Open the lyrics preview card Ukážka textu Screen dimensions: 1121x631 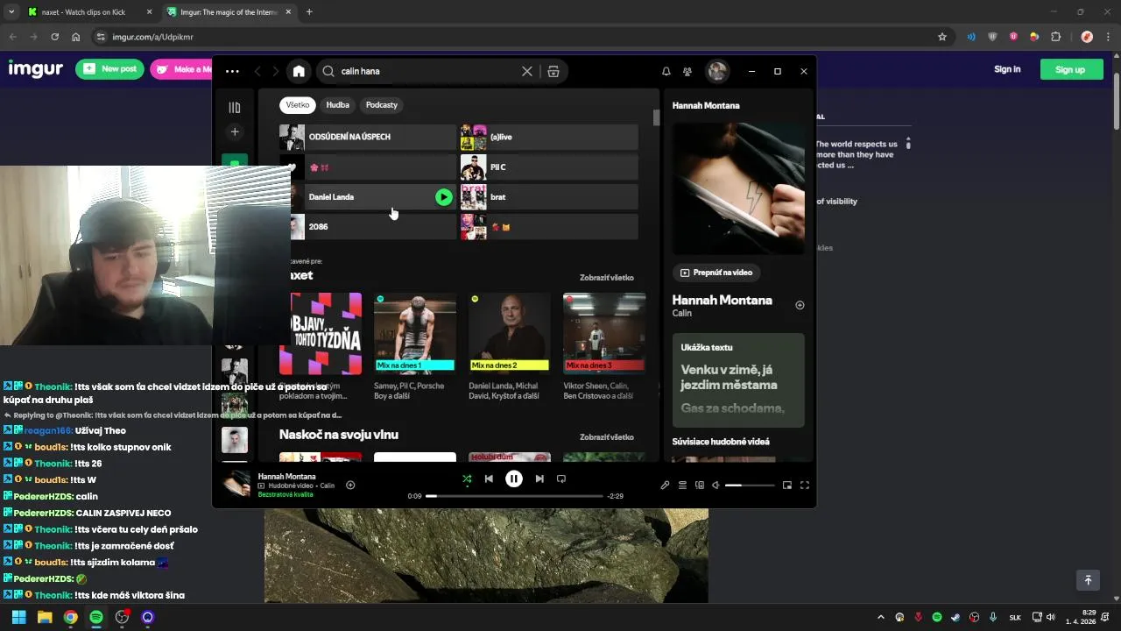click(738, 379)
